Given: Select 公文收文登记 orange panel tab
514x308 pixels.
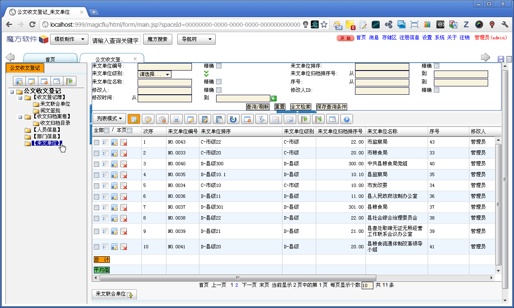Looking at the screenshot, I should pos(25,68).
